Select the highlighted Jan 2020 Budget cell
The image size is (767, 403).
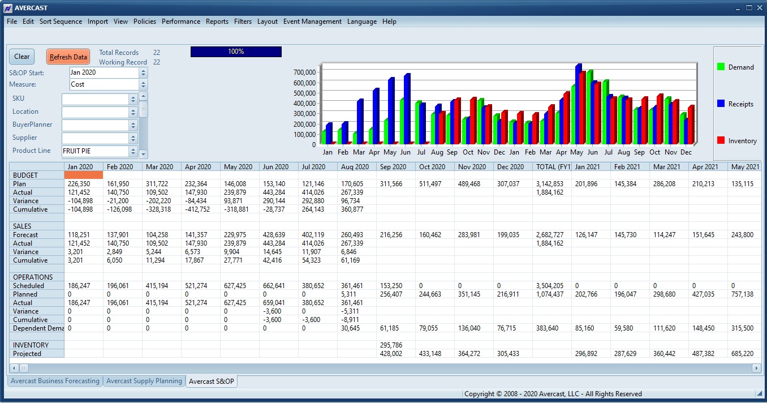pyautogui.click(x=84, y=175)
